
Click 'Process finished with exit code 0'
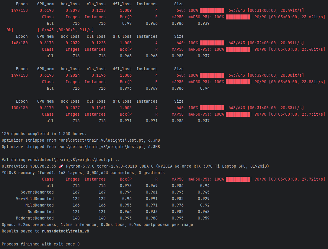click(x=40, y=244)
